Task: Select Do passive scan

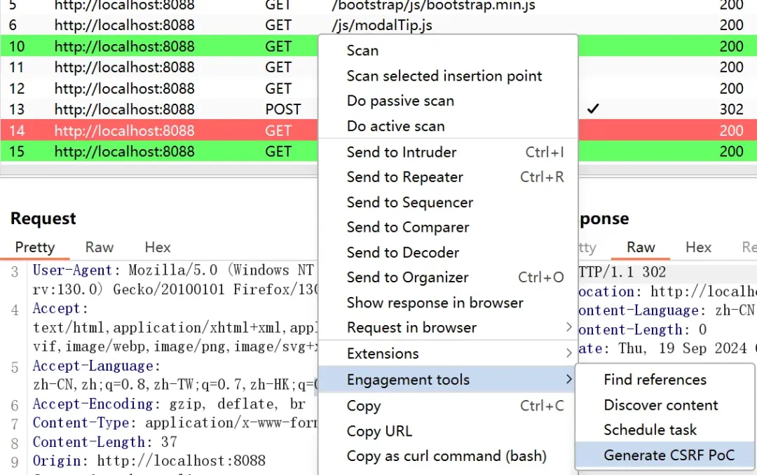Action: [x=400, y=101]
